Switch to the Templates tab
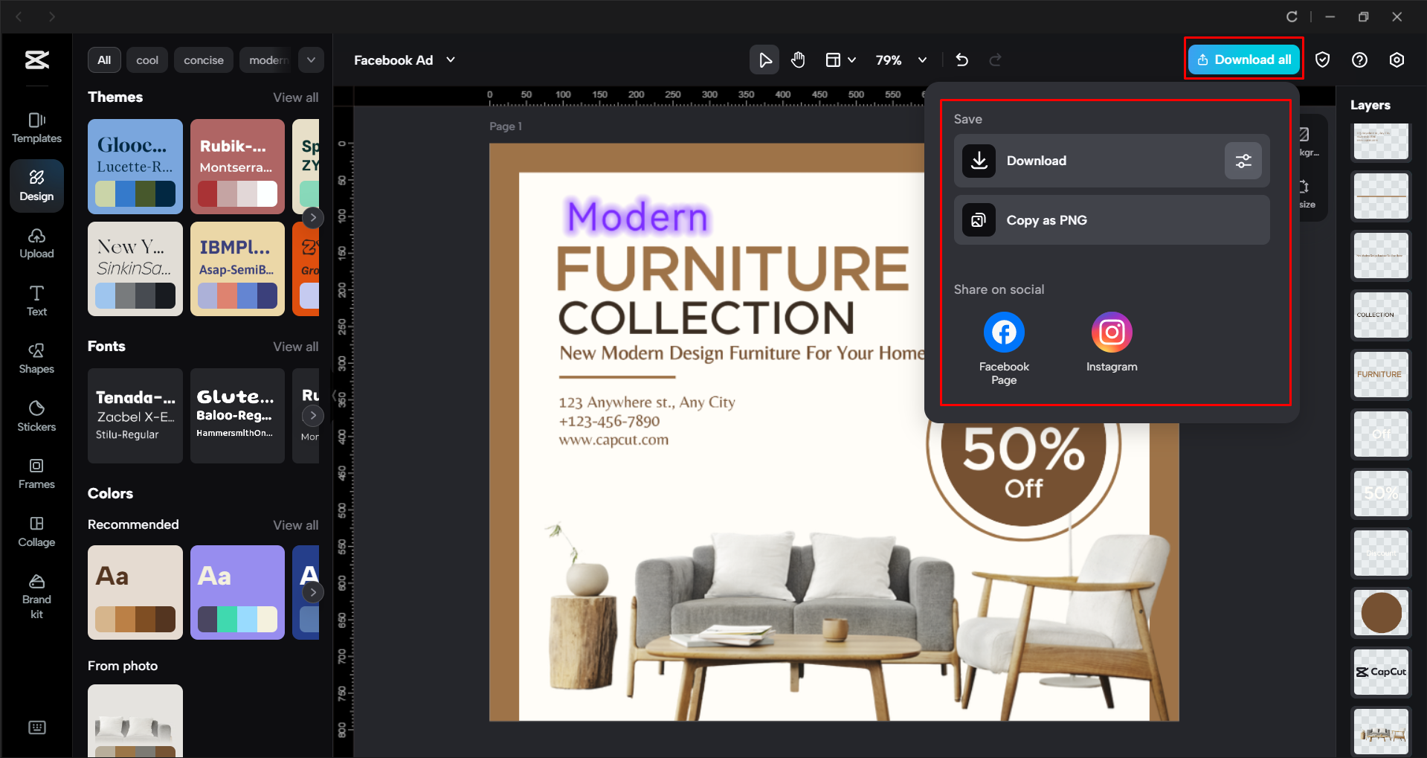The width and height of the screenshot is (1427, 758). pos(36,128)
